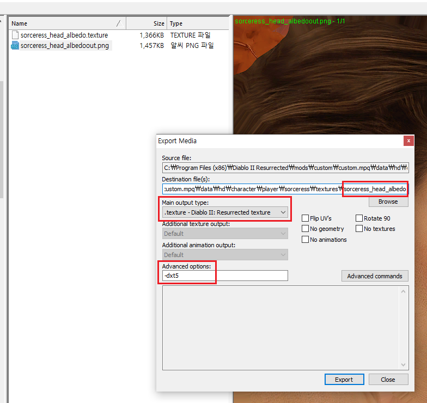Screen dimensions: 427x403
Task: Enable the No animations checkbox
Action: coord(305,240)
